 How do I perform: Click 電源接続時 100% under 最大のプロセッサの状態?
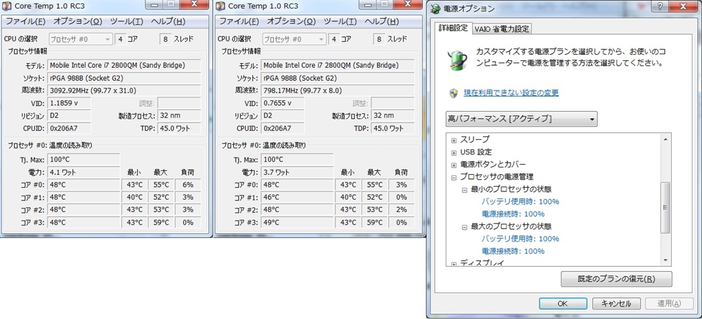[513, 251]
